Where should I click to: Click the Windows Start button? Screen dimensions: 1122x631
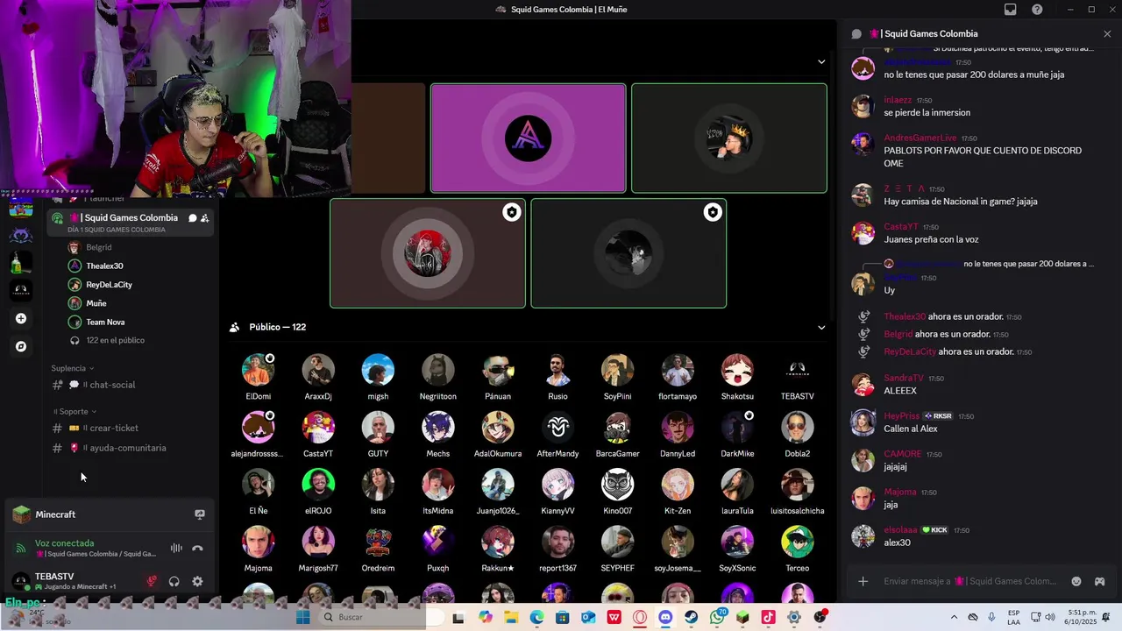click(303, 617)
